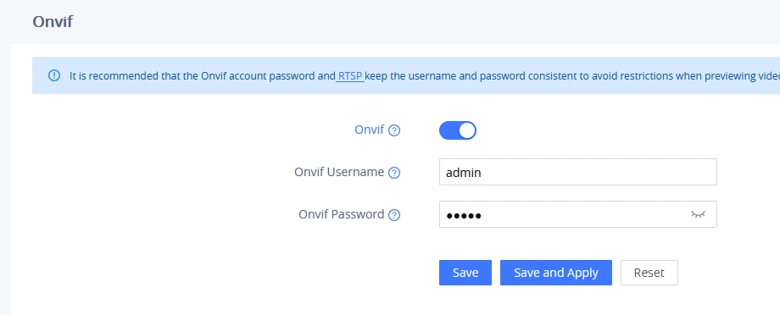
Task: Open the help icon beside Onvif label
Action: click(394, 130)
